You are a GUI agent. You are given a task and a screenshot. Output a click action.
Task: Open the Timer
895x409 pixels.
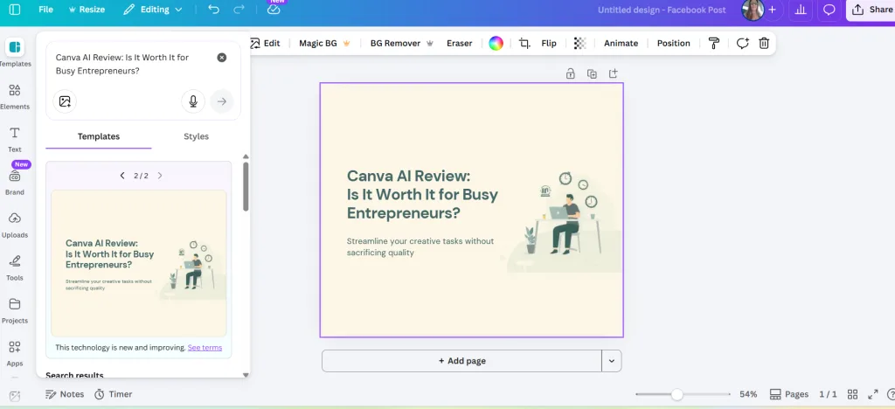click(x=113, y=394)
